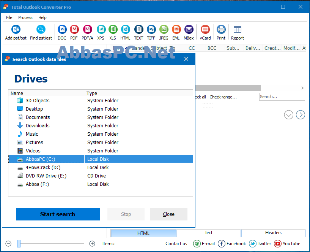Screen dimensions: 310x252
Task: Open the Twitter link
Action: [x=260, y=244]
